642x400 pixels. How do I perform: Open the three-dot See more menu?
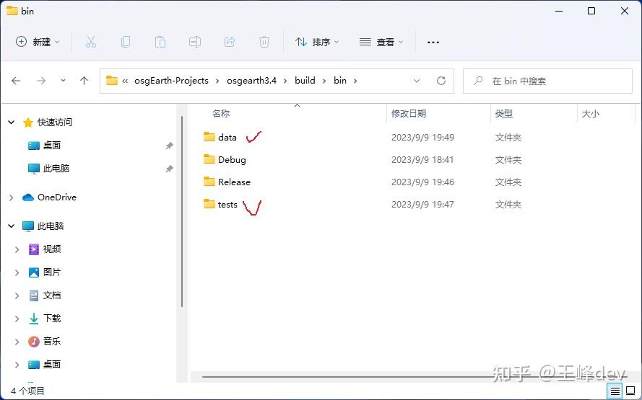[x=433, y=42]
